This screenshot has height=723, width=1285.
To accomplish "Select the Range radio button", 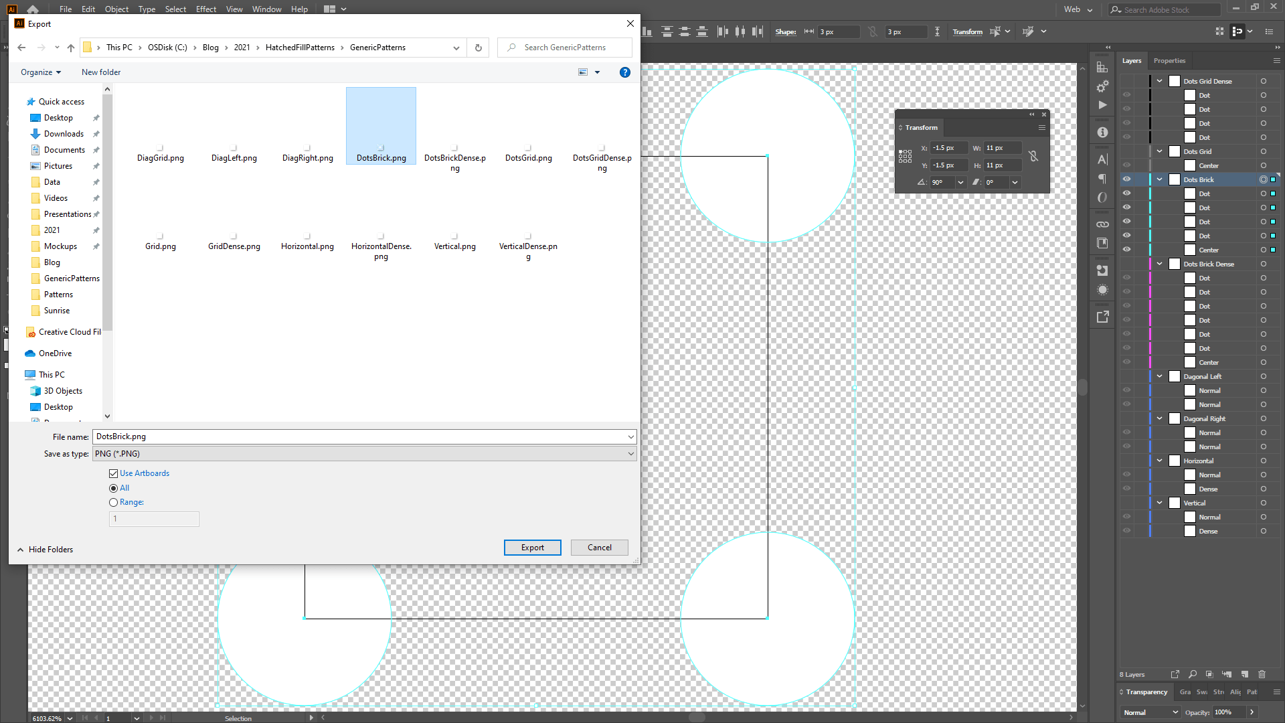I will pyautogui.click(x=114, y=502).
